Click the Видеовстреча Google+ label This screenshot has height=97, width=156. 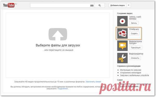click(x=135, y=42)
